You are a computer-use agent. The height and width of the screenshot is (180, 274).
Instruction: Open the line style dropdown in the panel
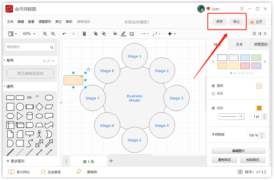231,116
